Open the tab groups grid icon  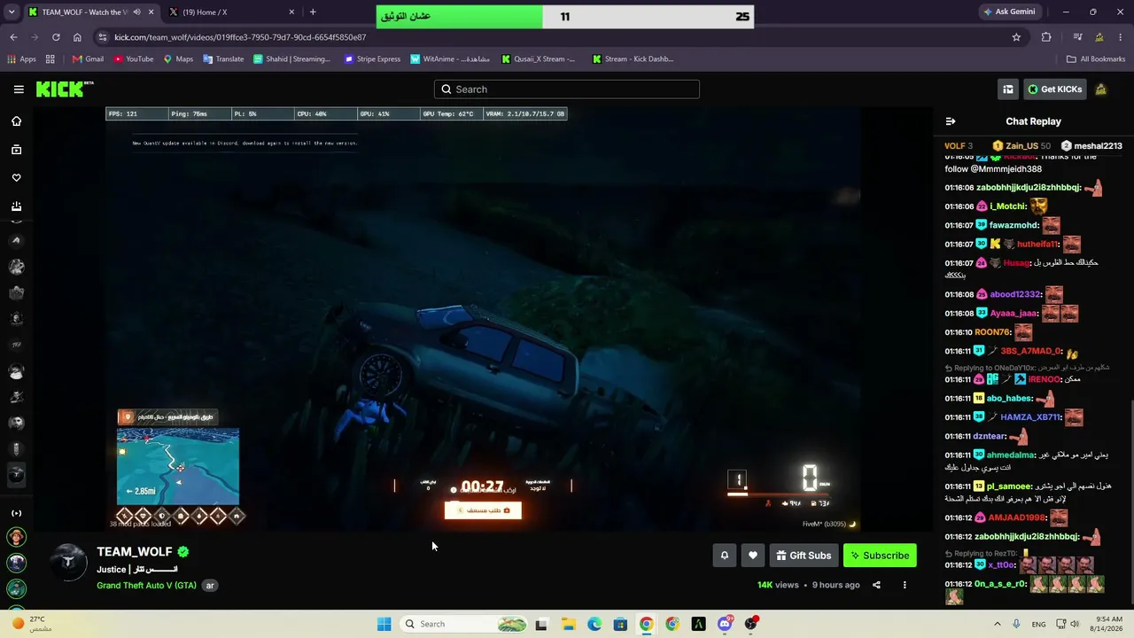[50, 59]
